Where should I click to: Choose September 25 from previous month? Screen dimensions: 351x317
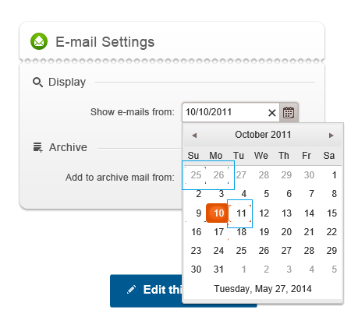tap(196, 175)
